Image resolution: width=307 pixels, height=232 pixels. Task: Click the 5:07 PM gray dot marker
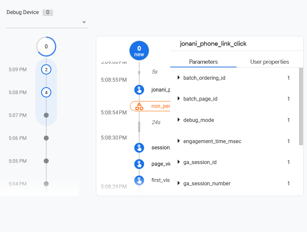(x=46, y=115)
